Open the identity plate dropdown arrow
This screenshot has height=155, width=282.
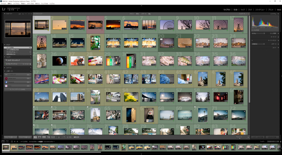tap(17, 10)
